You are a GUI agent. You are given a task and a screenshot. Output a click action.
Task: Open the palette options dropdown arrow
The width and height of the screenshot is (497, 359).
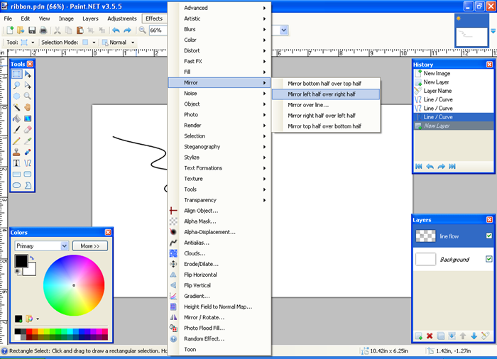pyautogui.click(x=38, y=319)
